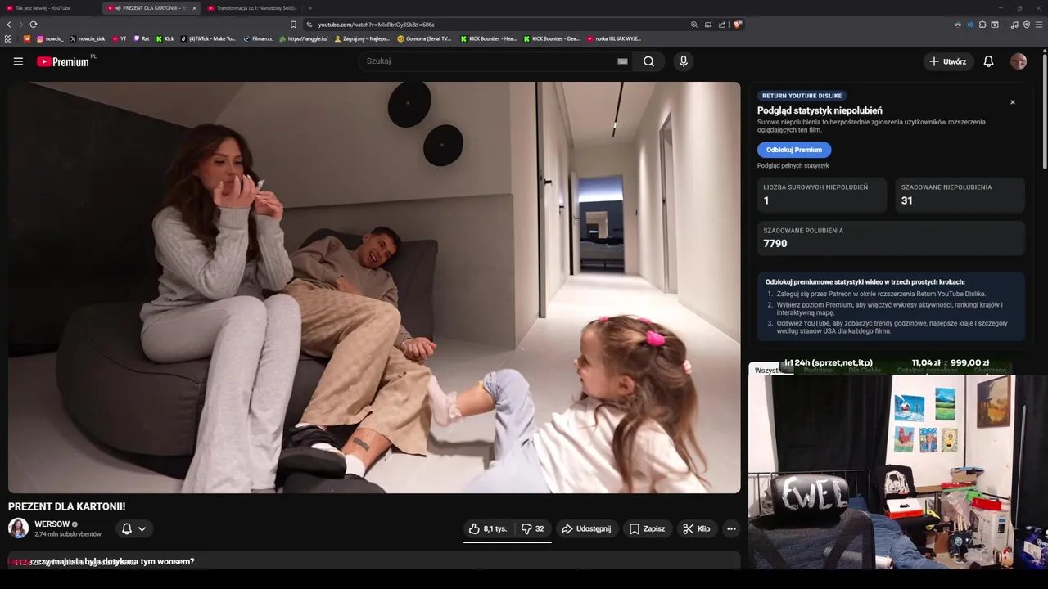Open the extensions puzzle icon
This screenshot has width=1048, height=589.
coord(982,25)
